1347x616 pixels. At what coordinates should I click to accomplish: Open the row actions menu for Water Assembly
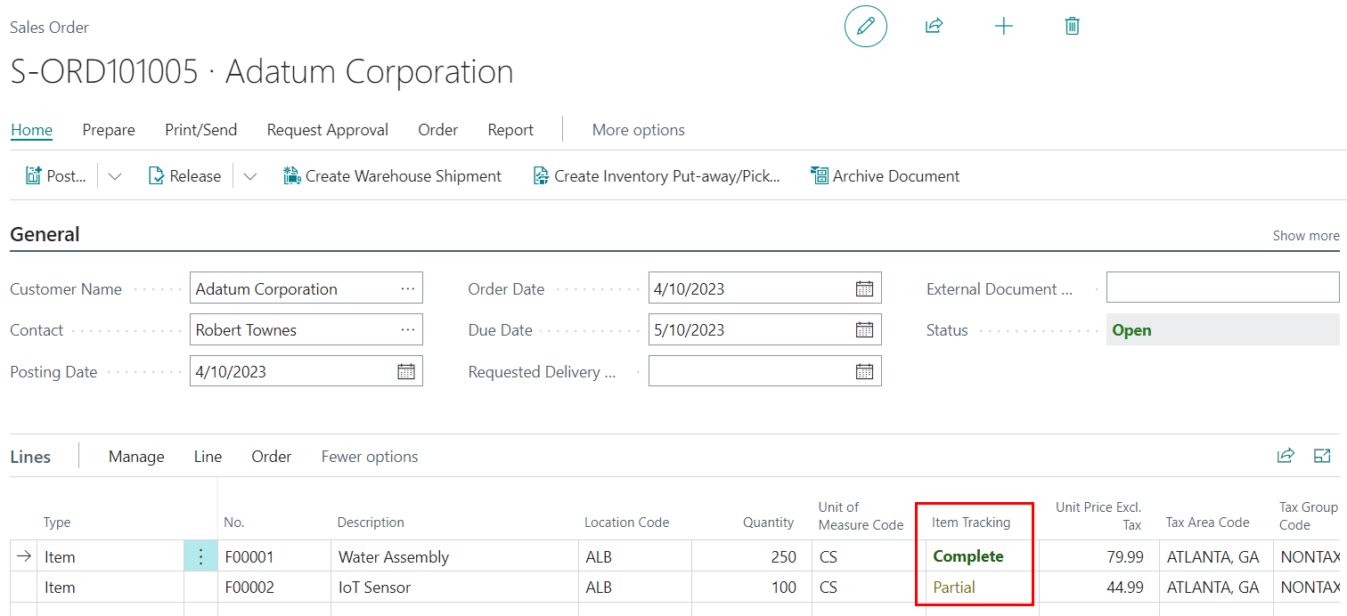[x=200, y=556]
